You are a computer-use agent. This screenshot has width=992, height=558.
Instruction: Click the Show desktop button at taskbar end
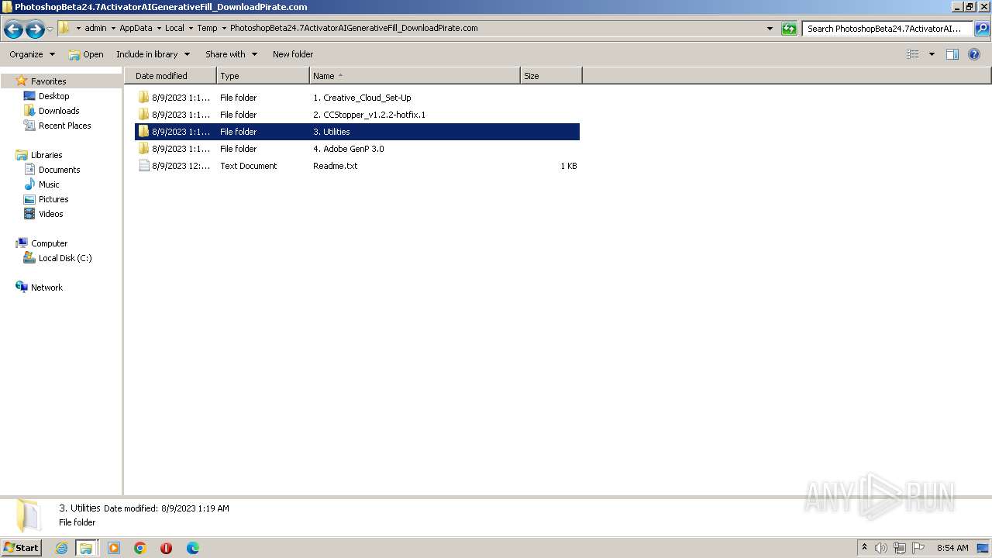pyautogui.click(x=983, y=548)
